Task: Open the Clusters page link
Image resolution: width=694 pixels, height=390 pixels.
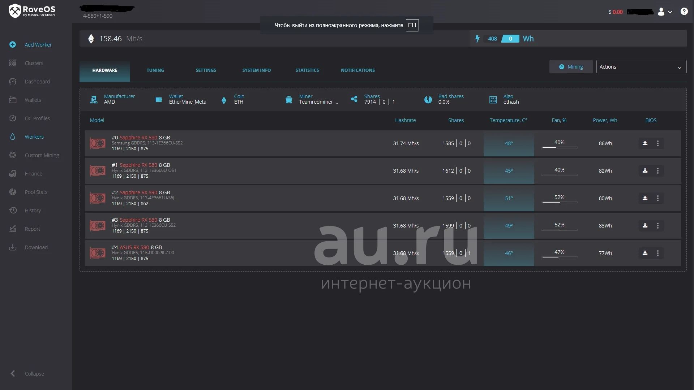Action: 34,63
